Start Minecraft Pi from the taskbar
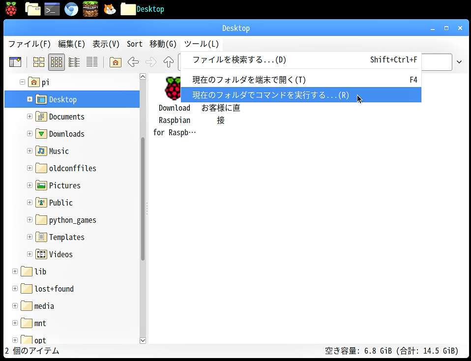The image size is (471, 361). tap(90, 9)
